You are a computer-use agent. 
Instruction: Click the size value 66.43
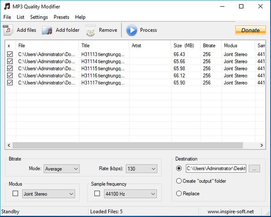pos(179,54)
